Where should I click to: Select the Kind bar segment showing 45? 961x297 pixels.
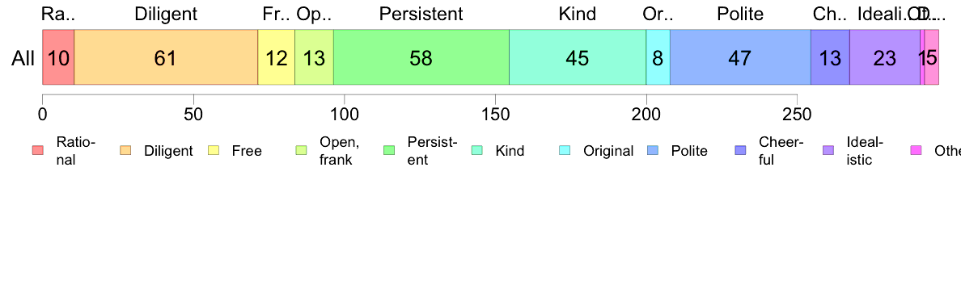pos(578,57)
